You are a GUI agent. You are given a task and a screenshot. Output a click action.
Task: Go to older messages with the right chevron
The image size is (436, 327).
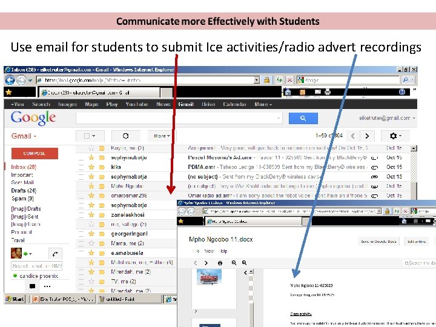click(367, 136)
